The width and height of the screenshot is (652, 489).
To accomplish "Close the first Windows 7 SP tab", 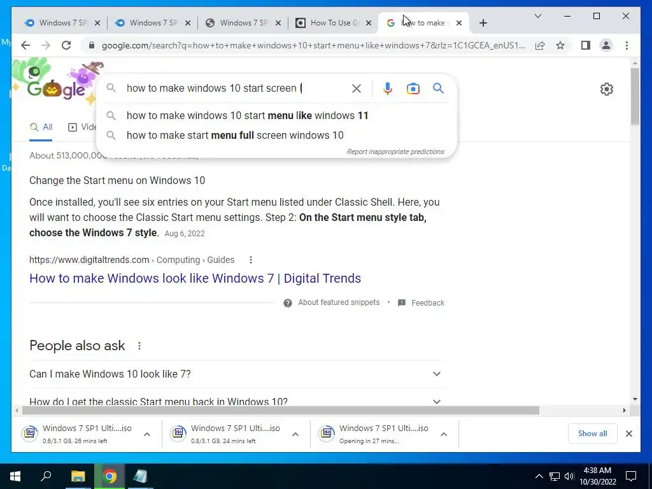I will [97, 23].
